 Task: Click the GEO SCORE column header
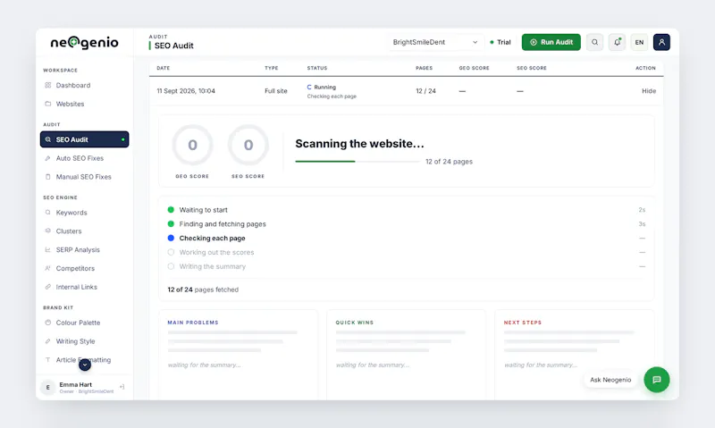tap(475, 68)
